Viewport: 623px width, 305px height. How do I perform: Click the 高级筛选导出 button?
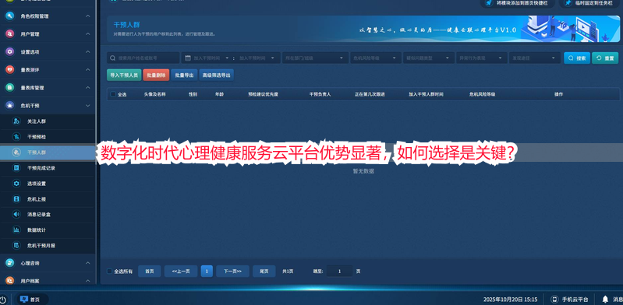tap(216, 75)
